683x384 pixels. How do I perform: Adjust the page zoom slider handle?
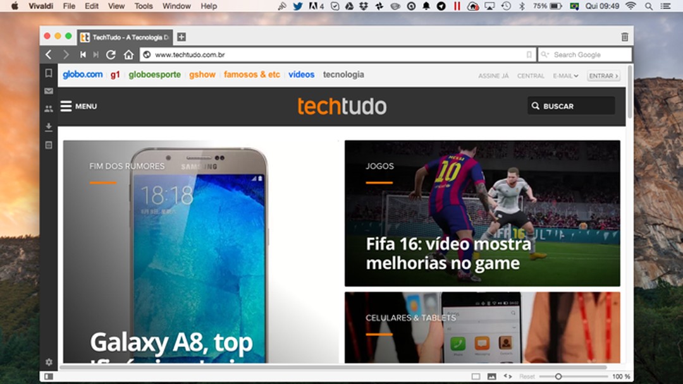tap(559, 377)
